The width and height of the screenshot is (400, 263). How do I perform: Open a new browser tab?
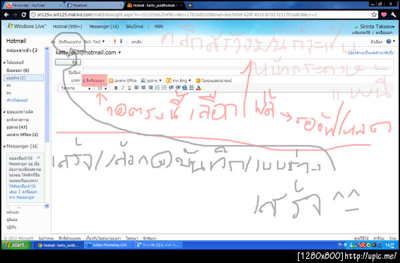190,5
